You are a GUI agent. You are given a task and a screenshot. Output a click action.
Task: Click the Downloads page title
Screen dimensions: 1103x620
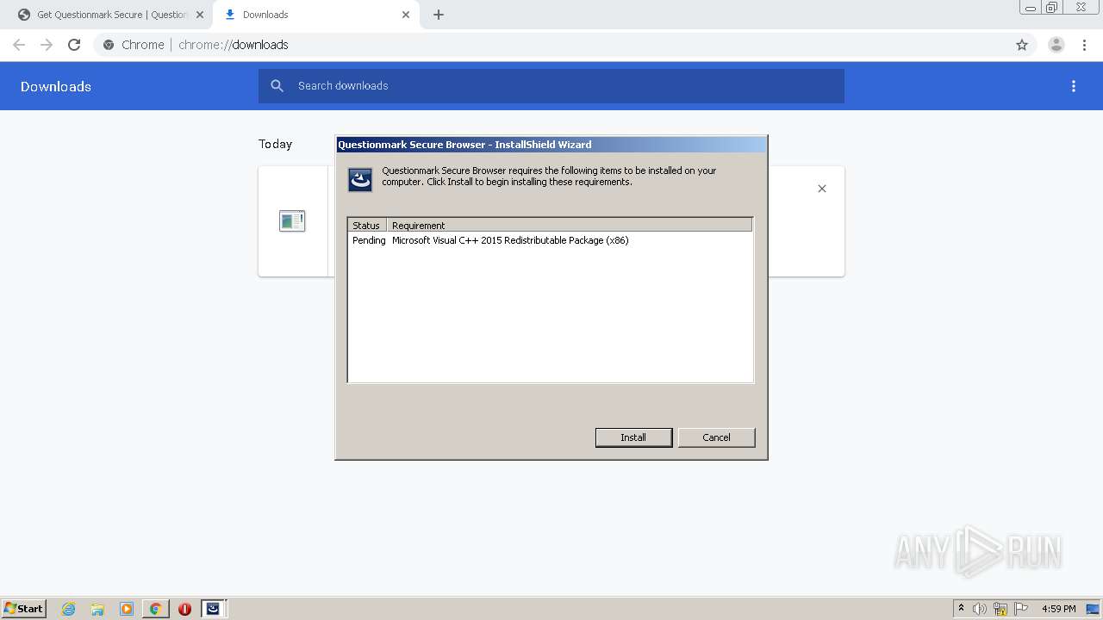(56, 86)
